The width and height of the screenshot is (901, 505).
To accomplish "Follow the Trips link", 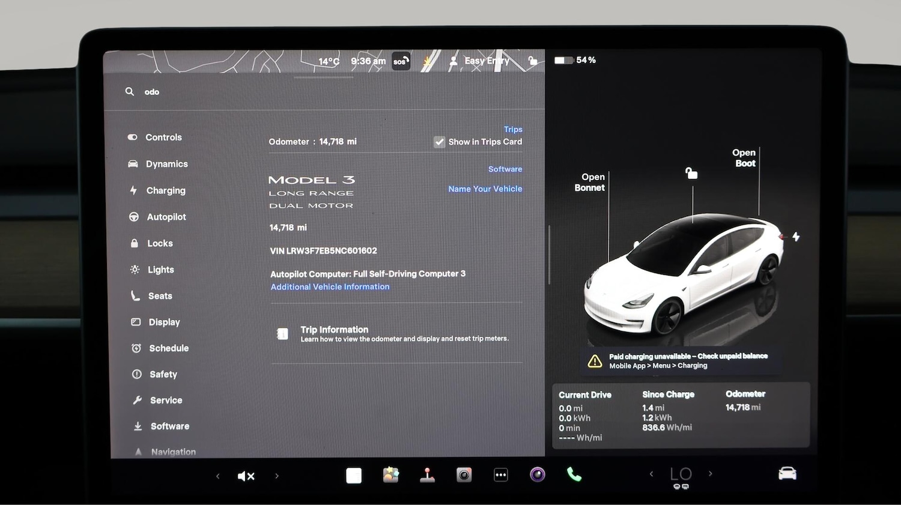I will [513, 129].
